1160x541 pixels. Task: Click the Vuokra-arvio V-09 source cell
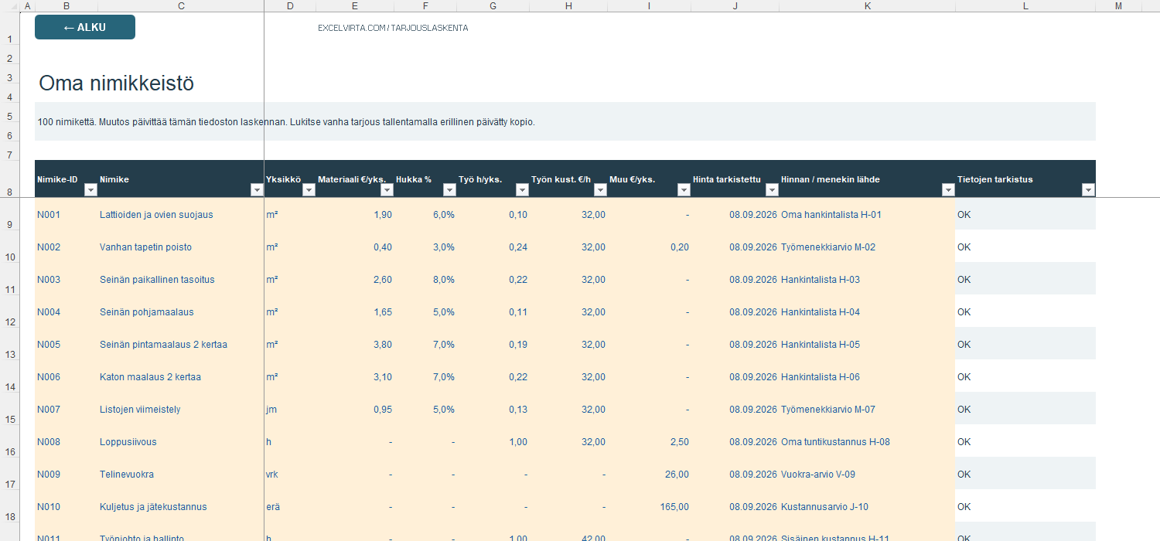(x=868, y=475)
